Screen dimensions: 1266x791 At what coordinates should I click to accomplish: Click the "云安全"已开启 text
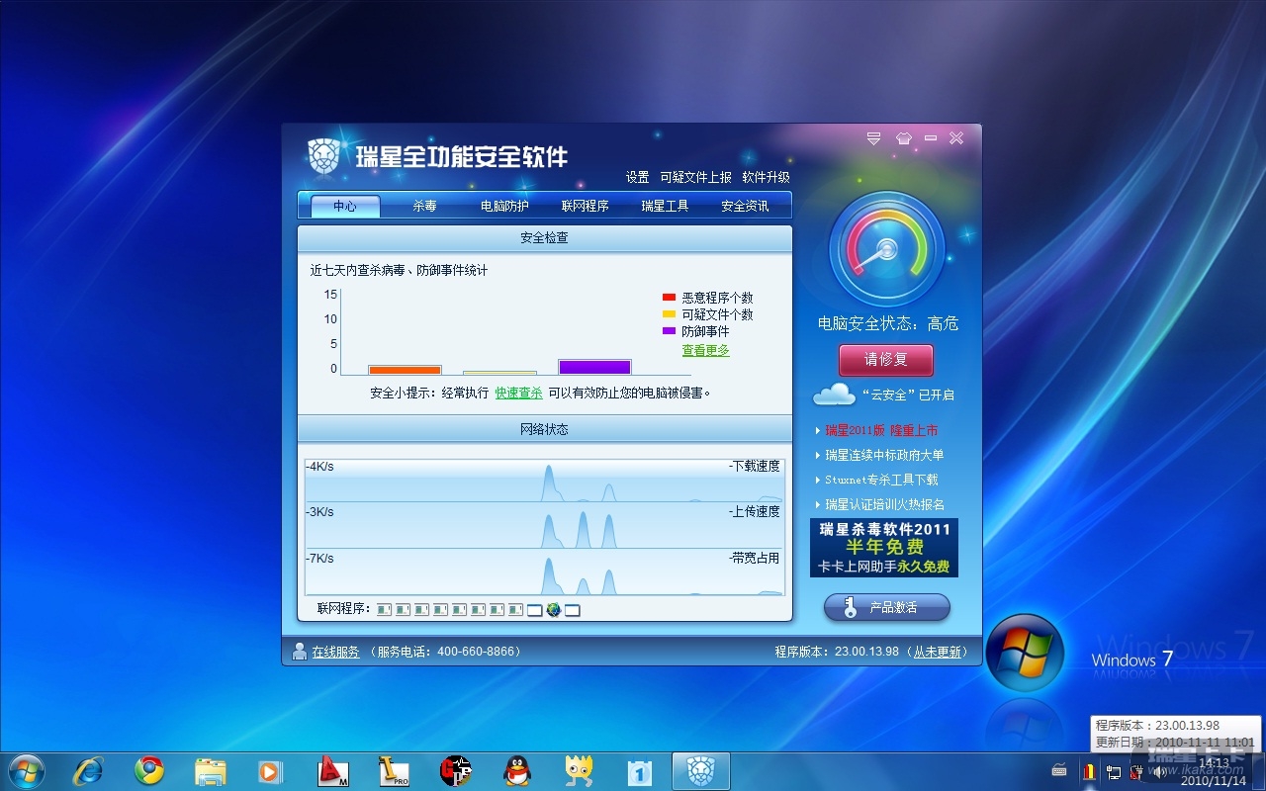click(x=908, y=395)
